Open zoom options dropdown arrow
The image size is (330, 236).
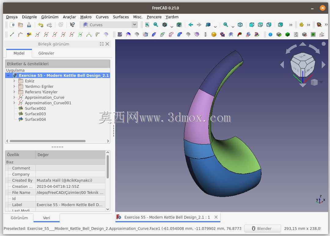pyautogui.click(x=233, y=26)
